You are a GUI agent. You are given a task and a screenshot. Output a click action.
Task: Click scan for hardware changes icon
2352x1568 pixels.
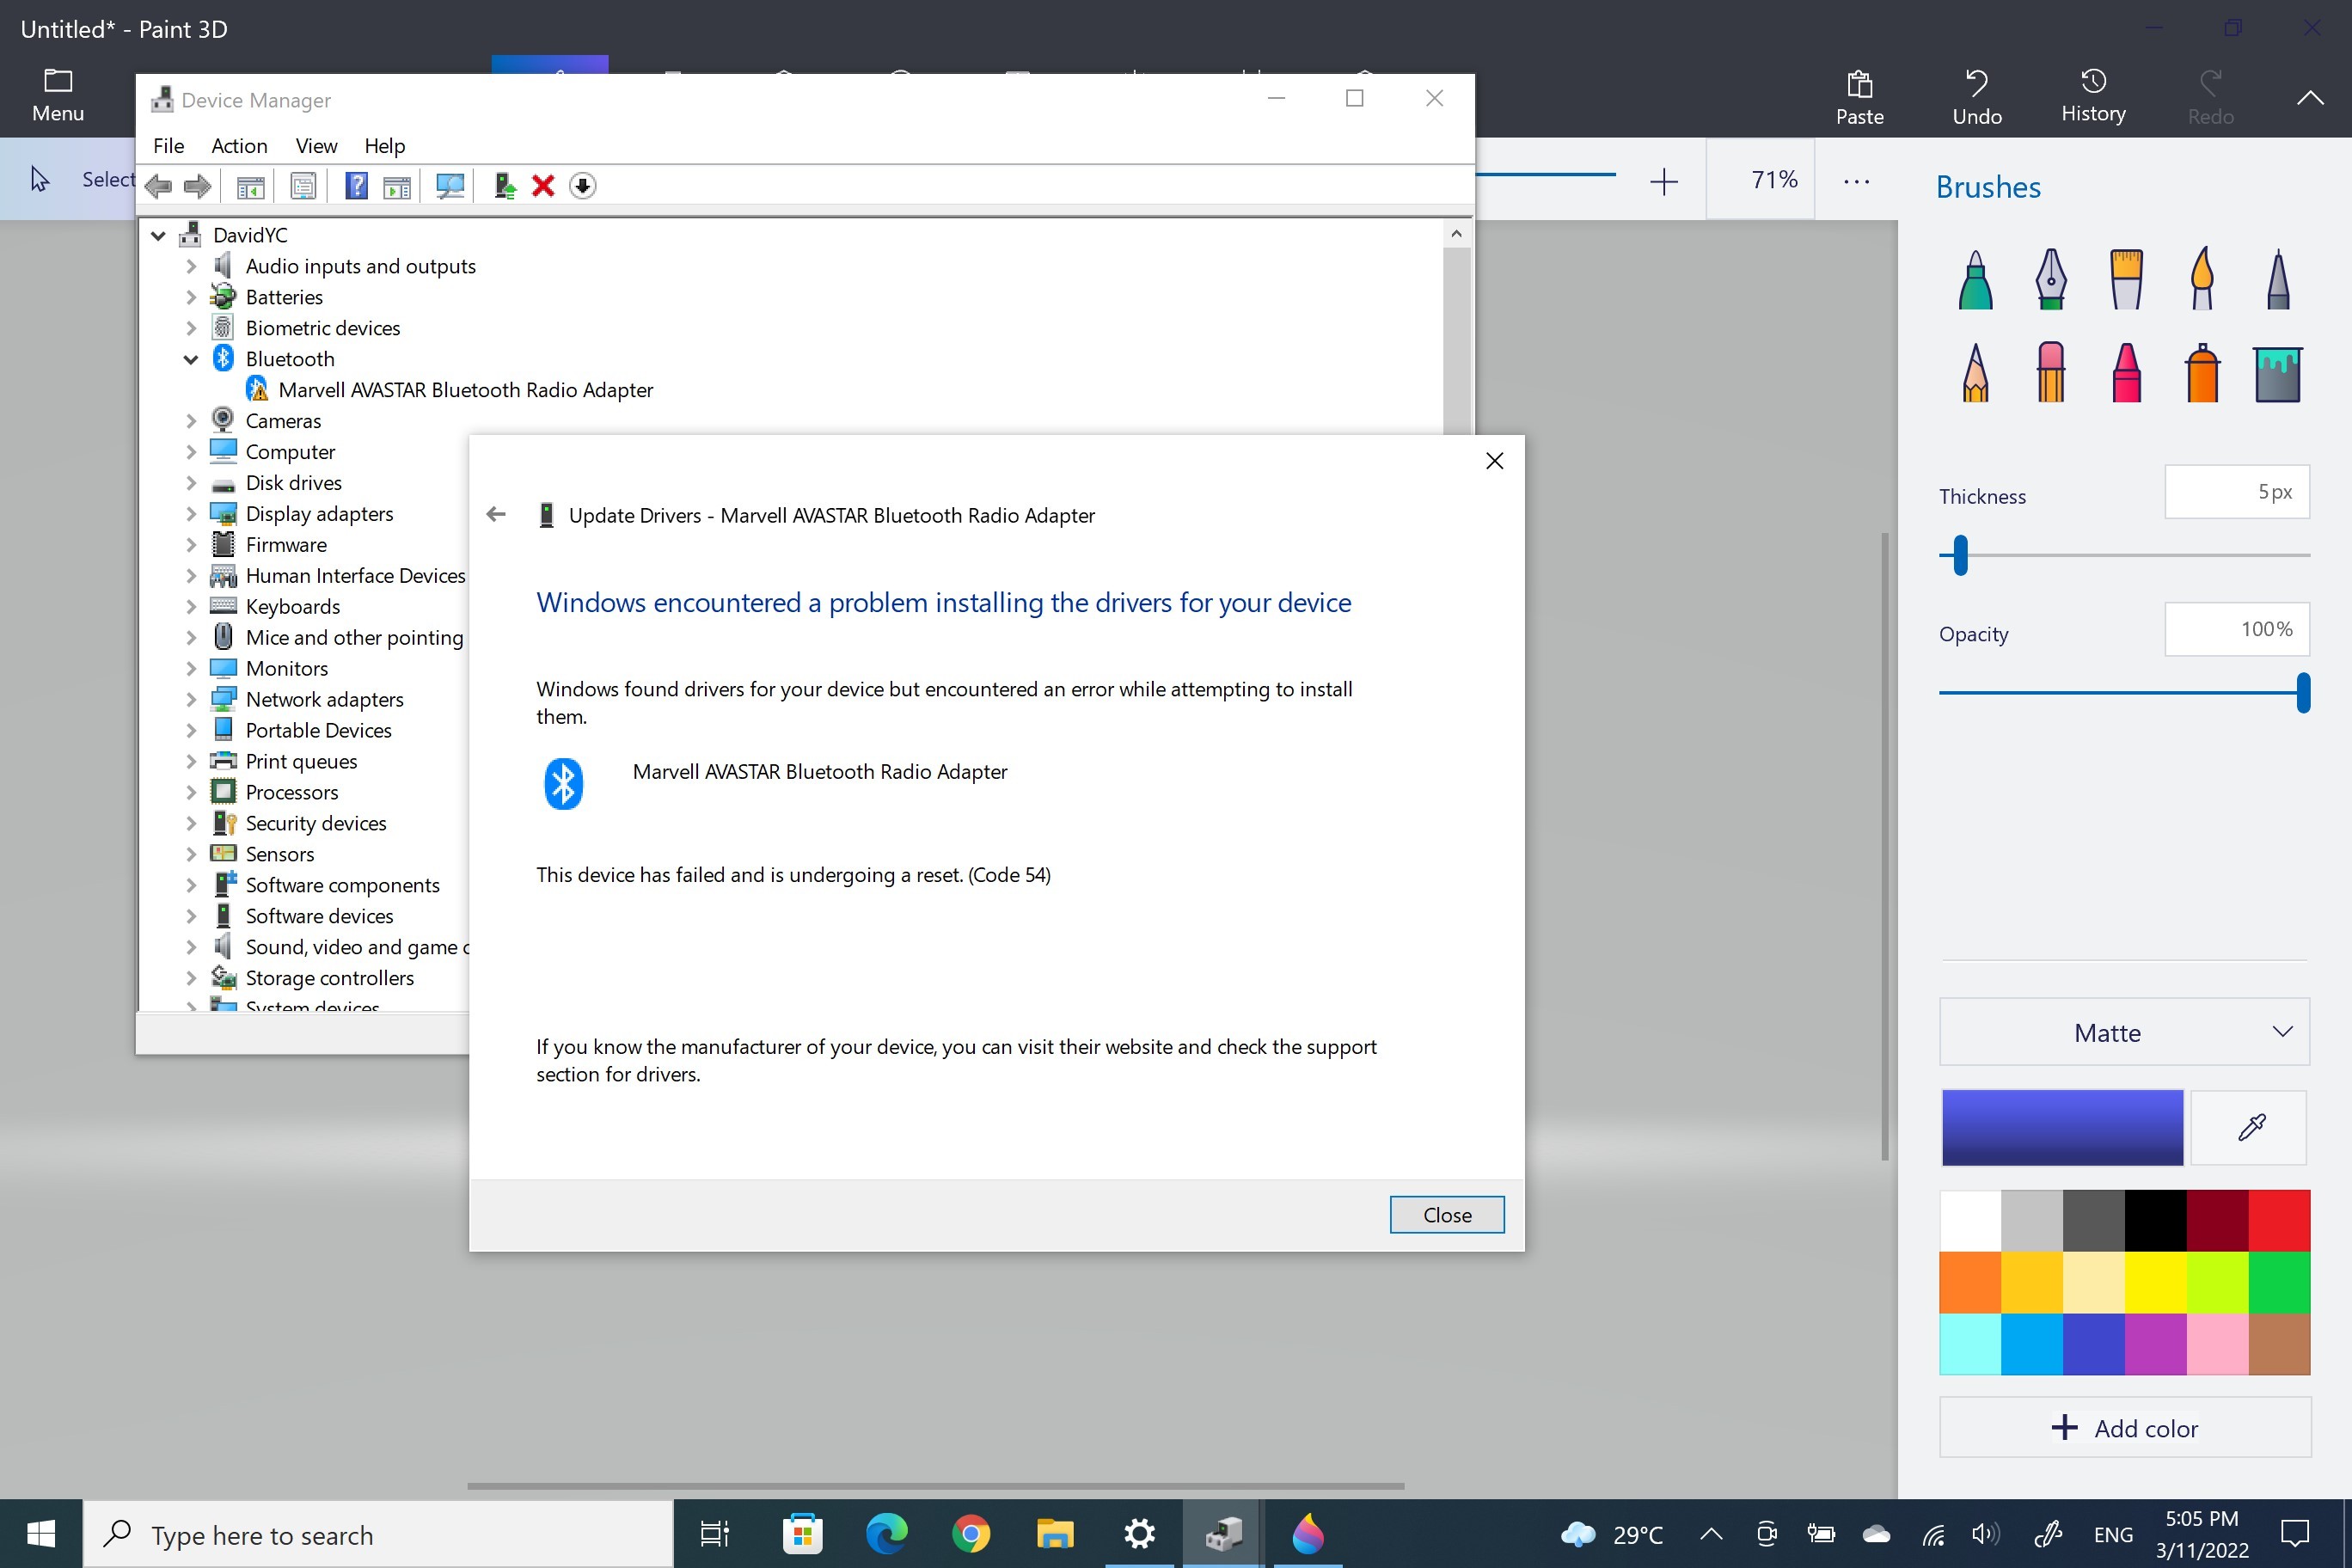(x=450, y=186)
